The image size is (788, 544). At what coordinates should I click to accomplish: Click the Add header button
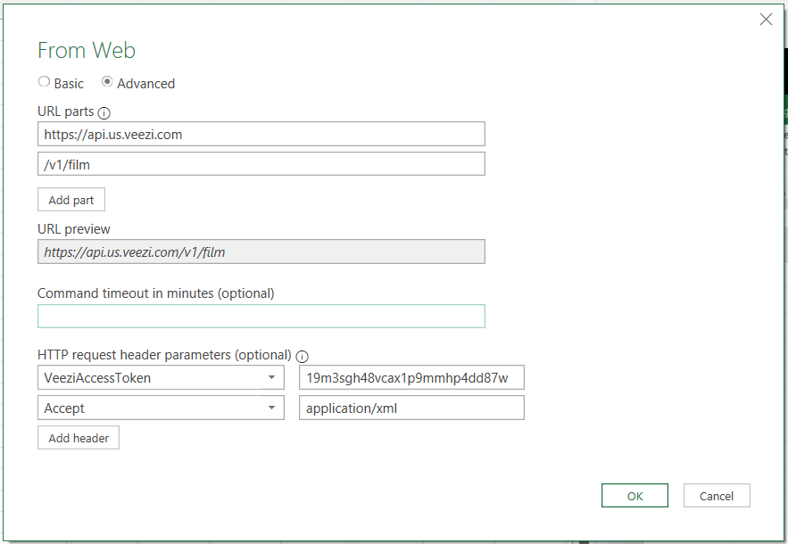click(78, 437)
